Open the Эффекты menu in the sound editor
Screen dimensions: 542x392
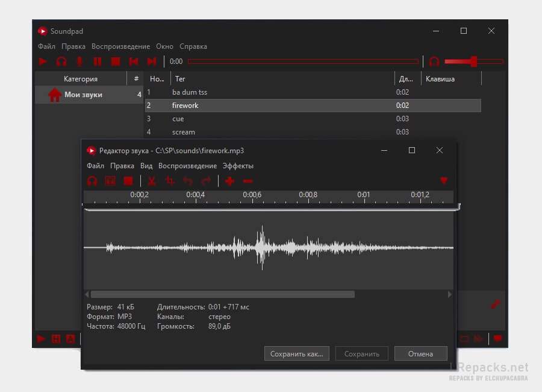coord(238,166)
